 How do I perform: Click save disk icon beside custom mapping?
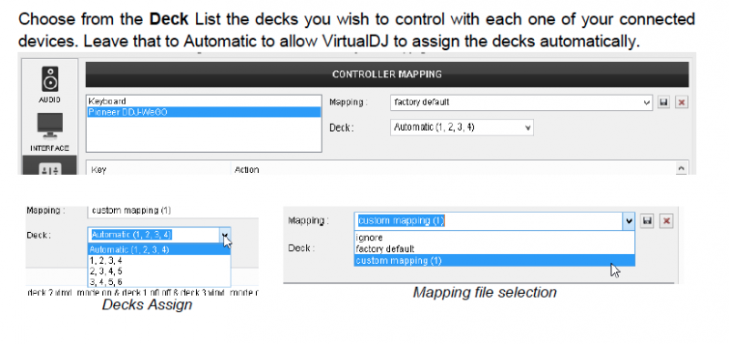(x=647, y=221)
